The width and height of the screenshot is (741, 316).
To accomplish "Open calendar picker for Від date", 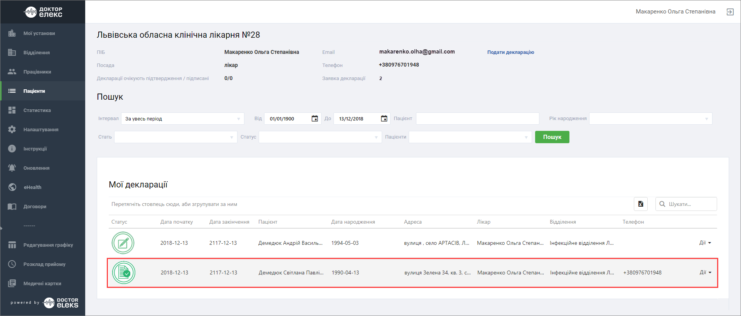I will tap(315, 119).
